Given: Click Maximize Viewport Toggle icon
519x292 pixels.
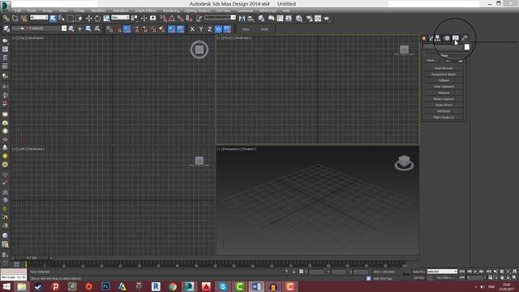Looking at the screenshot, I should tap(514, 277).
